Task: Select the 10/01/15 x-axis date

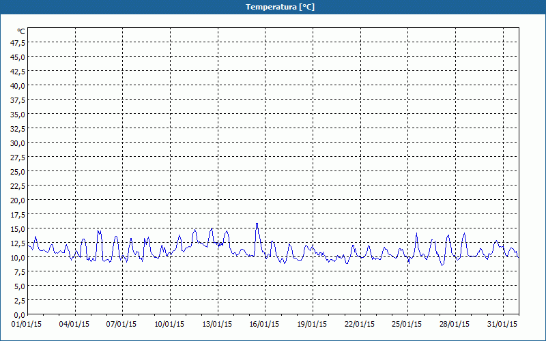Action: [x=169, y=325]
